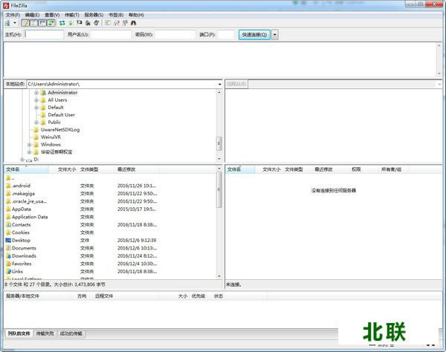Toggle synchronized browsing

pyautogui.click(x=125, y=23)
